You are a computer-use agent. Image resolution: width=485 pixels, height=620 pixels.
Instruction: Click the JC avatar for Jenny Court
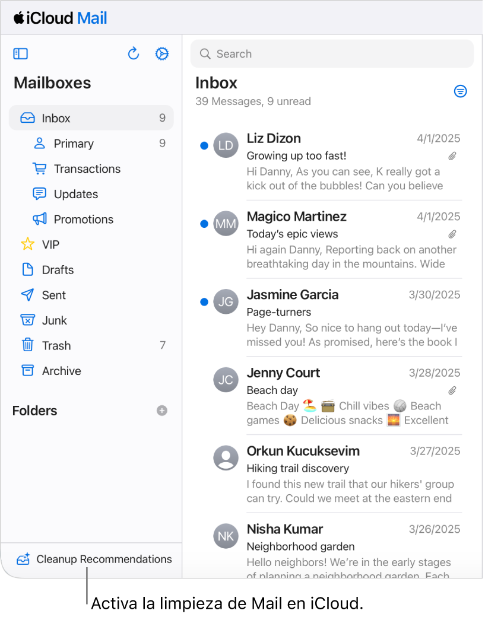tap(226, 380)
